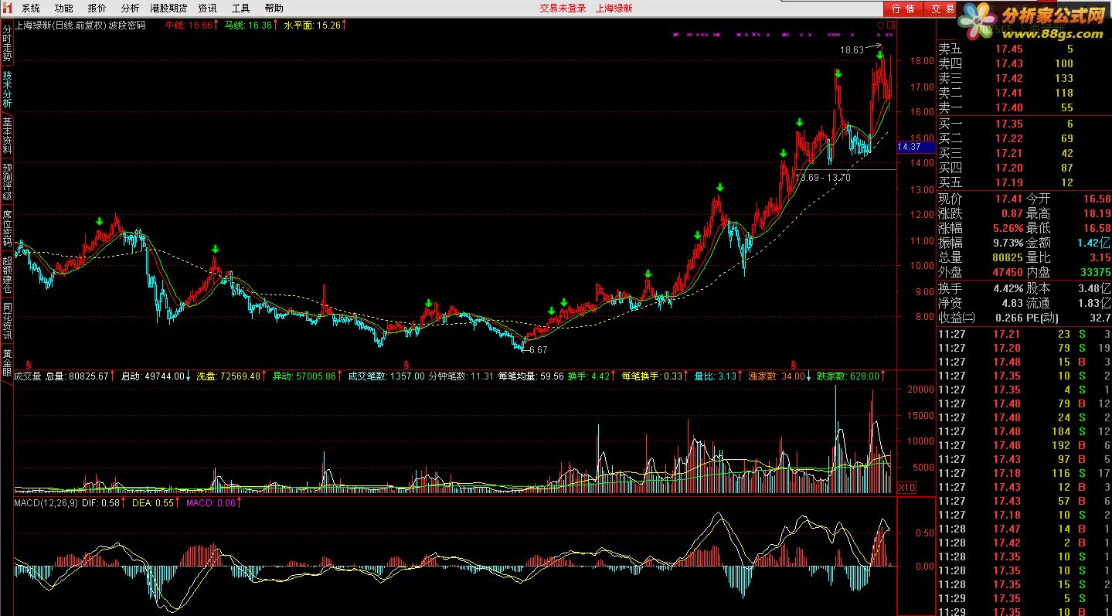Click the 洗盘: 72569.48 indicator value
The height and width of the screenshot is (616, 1112).
pyautogui.click(x=230, y=376)
